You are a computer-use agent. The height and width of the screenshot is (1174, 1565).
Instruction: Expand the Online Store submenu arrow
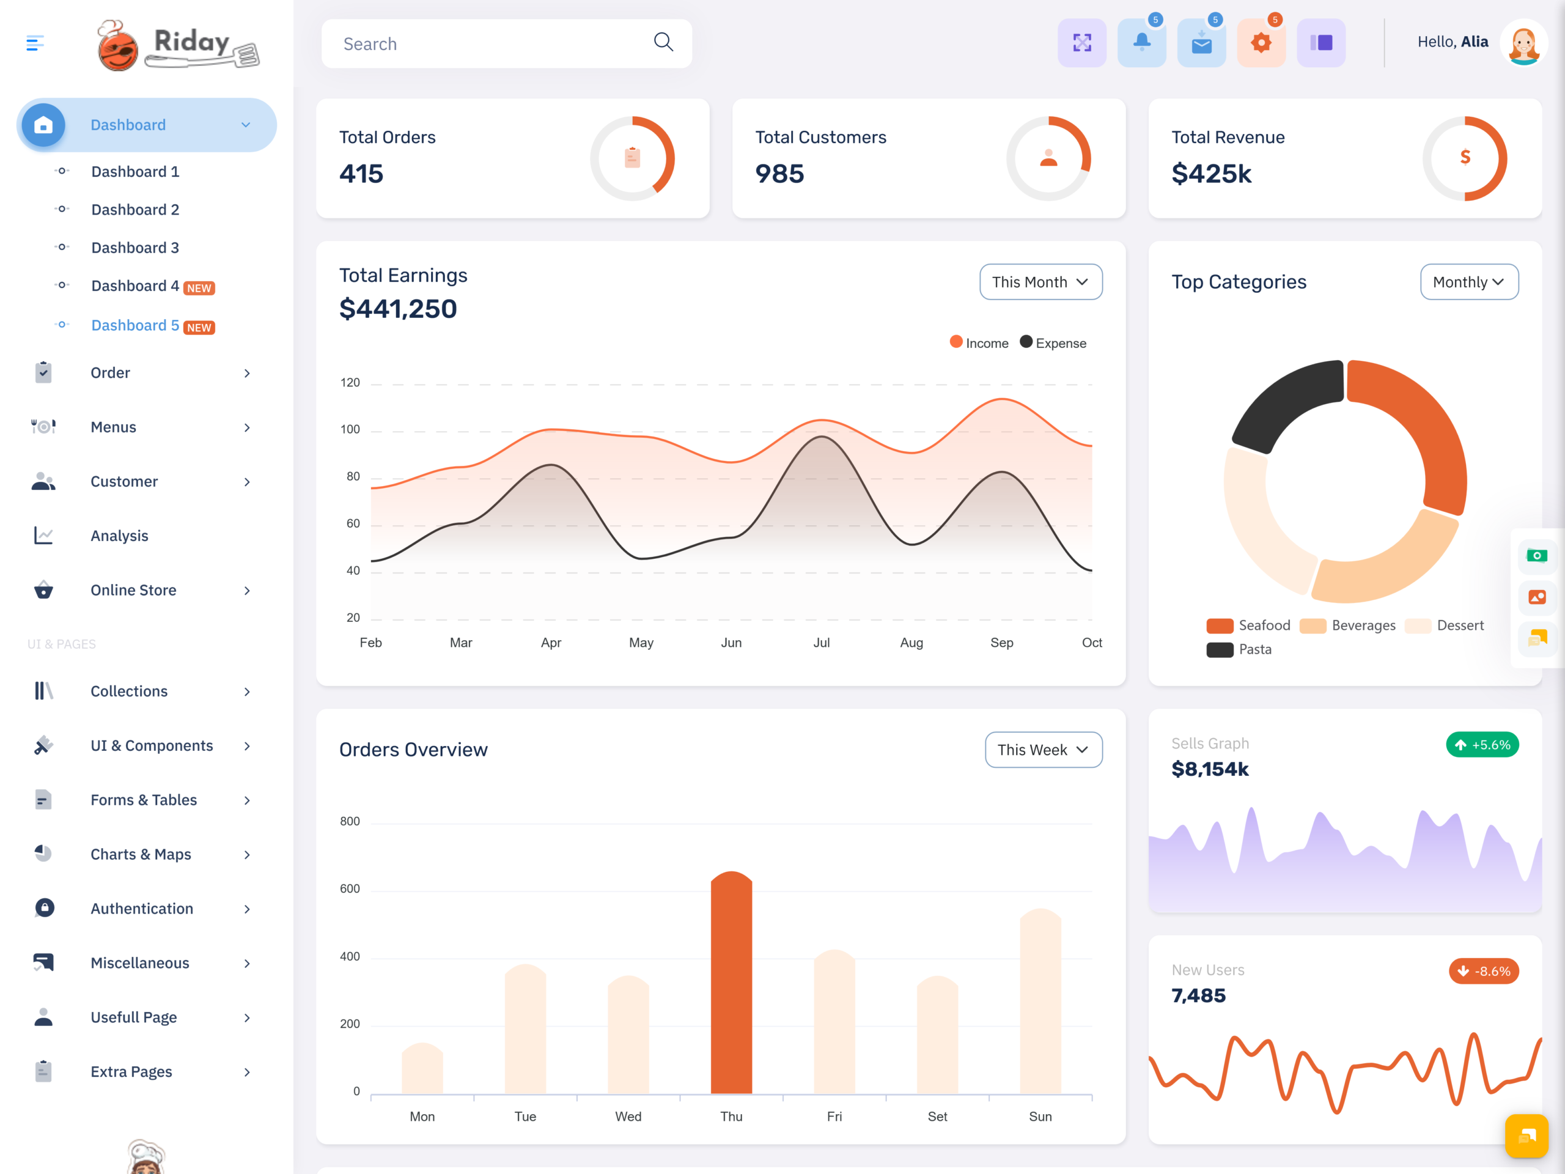click(x=247, y=590)
